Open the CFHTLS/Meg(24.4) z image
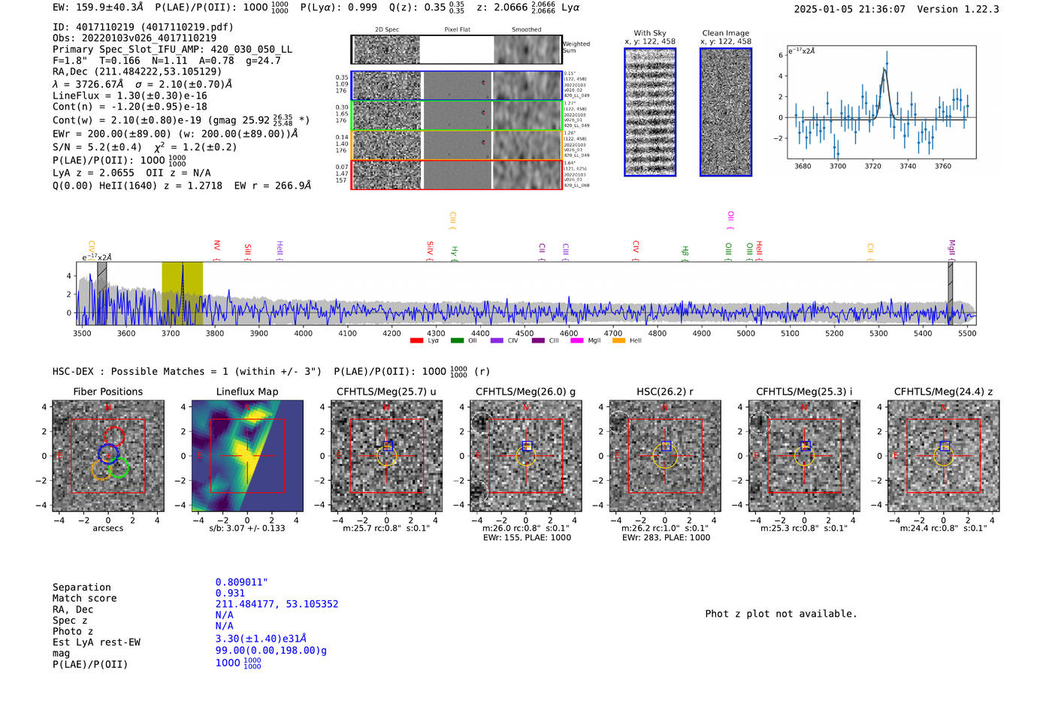 [944, 457]
